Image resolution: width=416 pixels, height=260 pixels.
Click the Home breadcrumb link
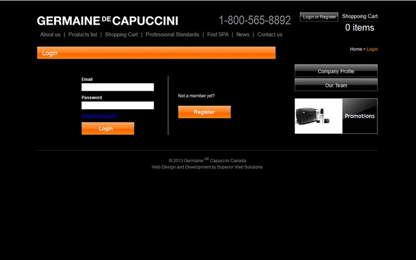(356, 49)
